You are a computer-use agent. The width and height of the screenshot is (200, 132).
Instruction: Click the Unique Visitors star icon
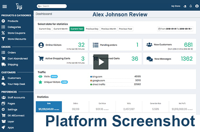(40, 82)
